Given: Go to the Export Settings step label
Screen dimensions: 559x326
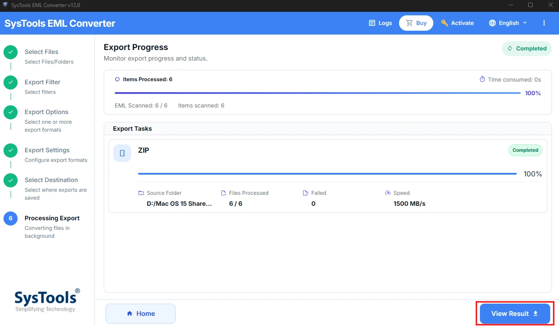Looking at the screenshot, I should click(47, 150).
